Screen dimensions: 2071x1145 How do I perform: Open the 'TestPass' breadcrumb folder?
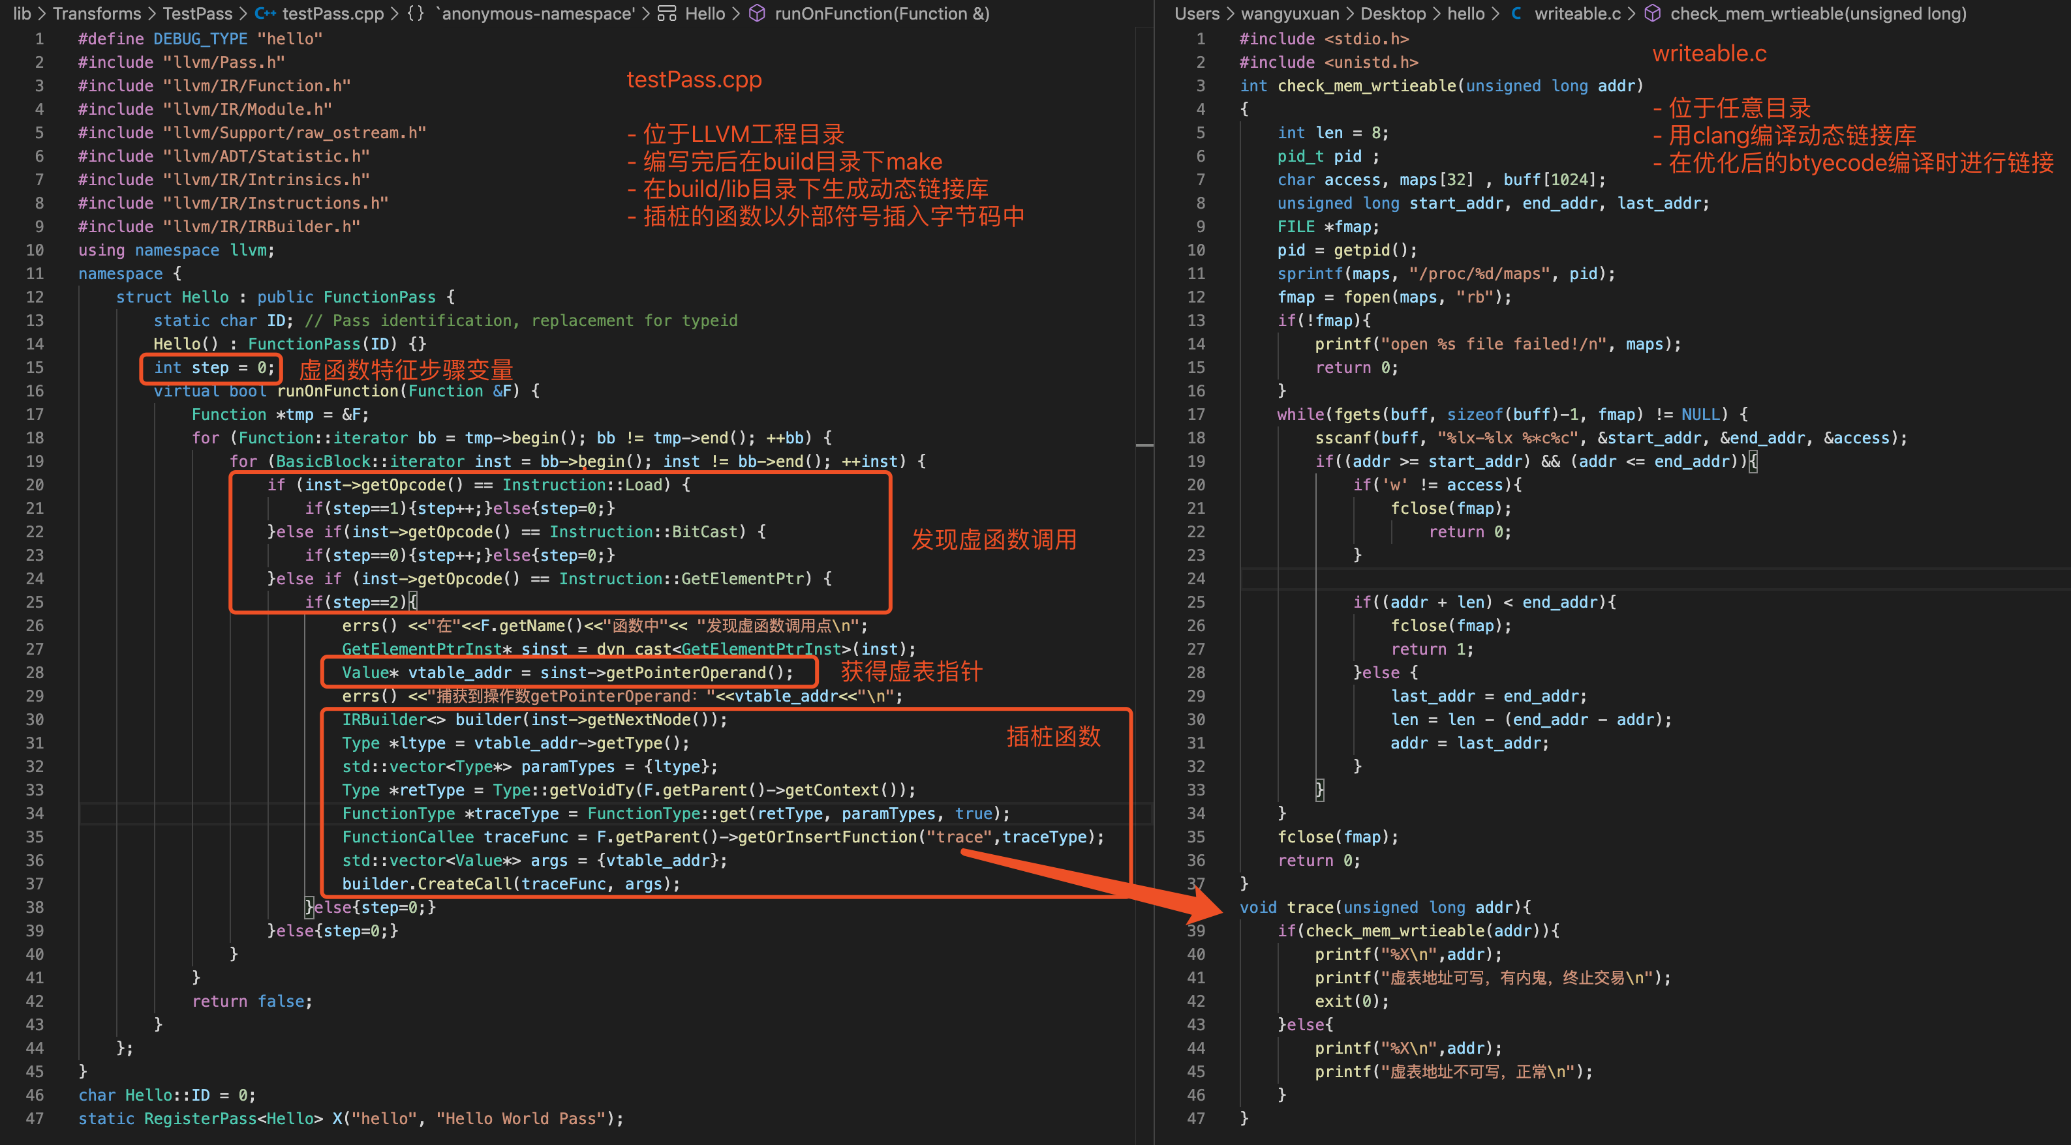[197, 14]
